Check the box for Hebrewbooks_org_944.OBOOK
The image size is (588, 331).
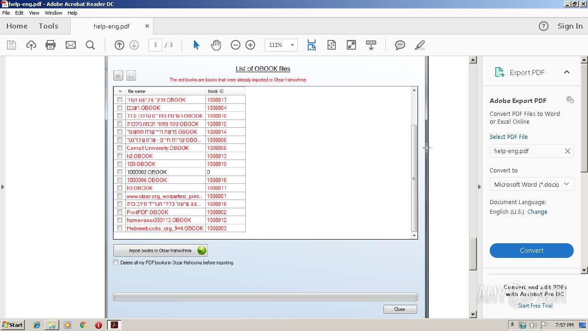pos(120,228)
